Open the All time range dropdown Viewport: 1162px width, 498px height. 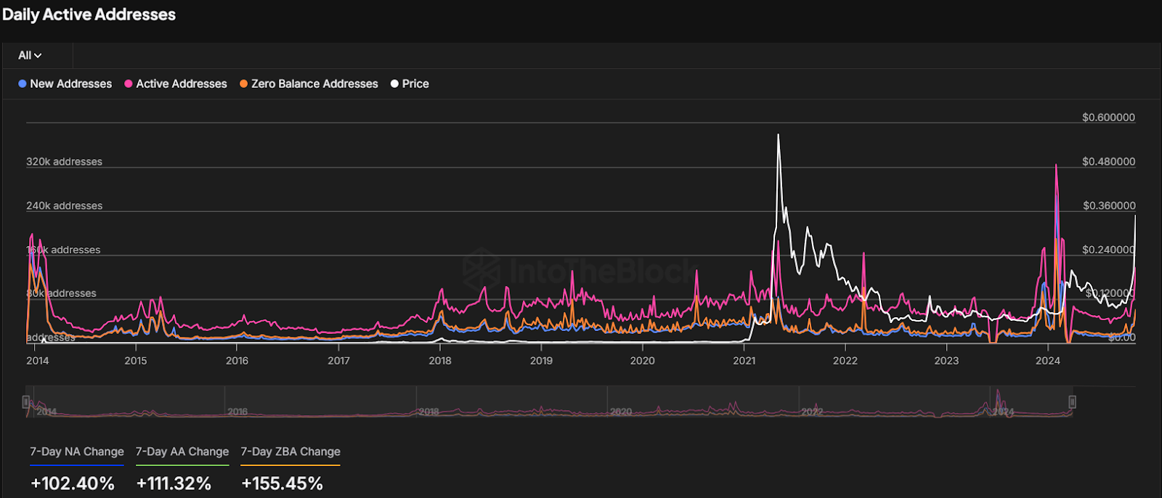[30, 55]
